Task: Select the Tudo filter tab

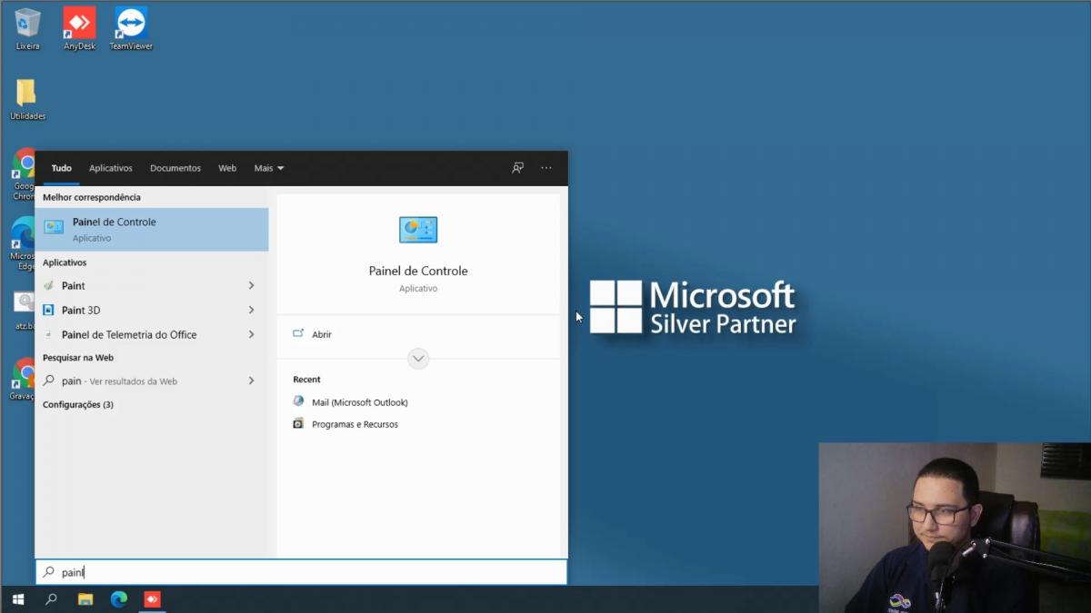Action: point(62,168)
